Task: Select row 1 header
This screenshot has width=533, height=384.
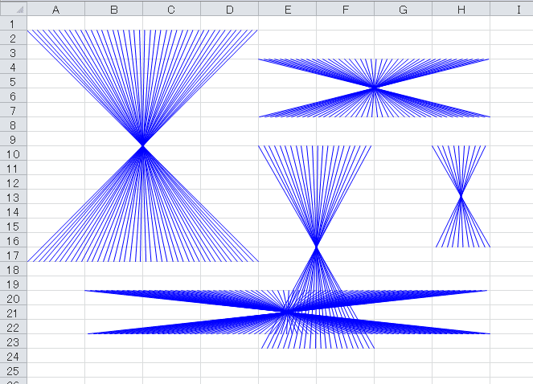Action: coord(13,24)
